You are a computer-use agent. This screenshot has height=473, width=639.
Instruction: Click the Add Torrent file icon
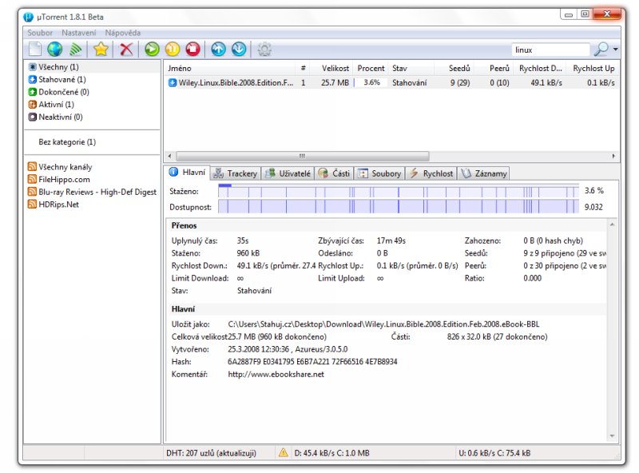pyautogui.click(x=34, y=50)
